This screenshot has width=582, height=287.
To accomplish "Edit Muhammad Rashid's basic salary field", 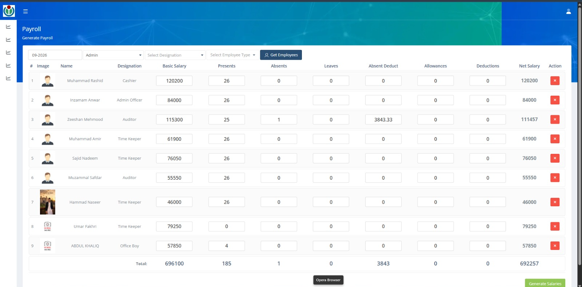I will click(x=174, y=81).
